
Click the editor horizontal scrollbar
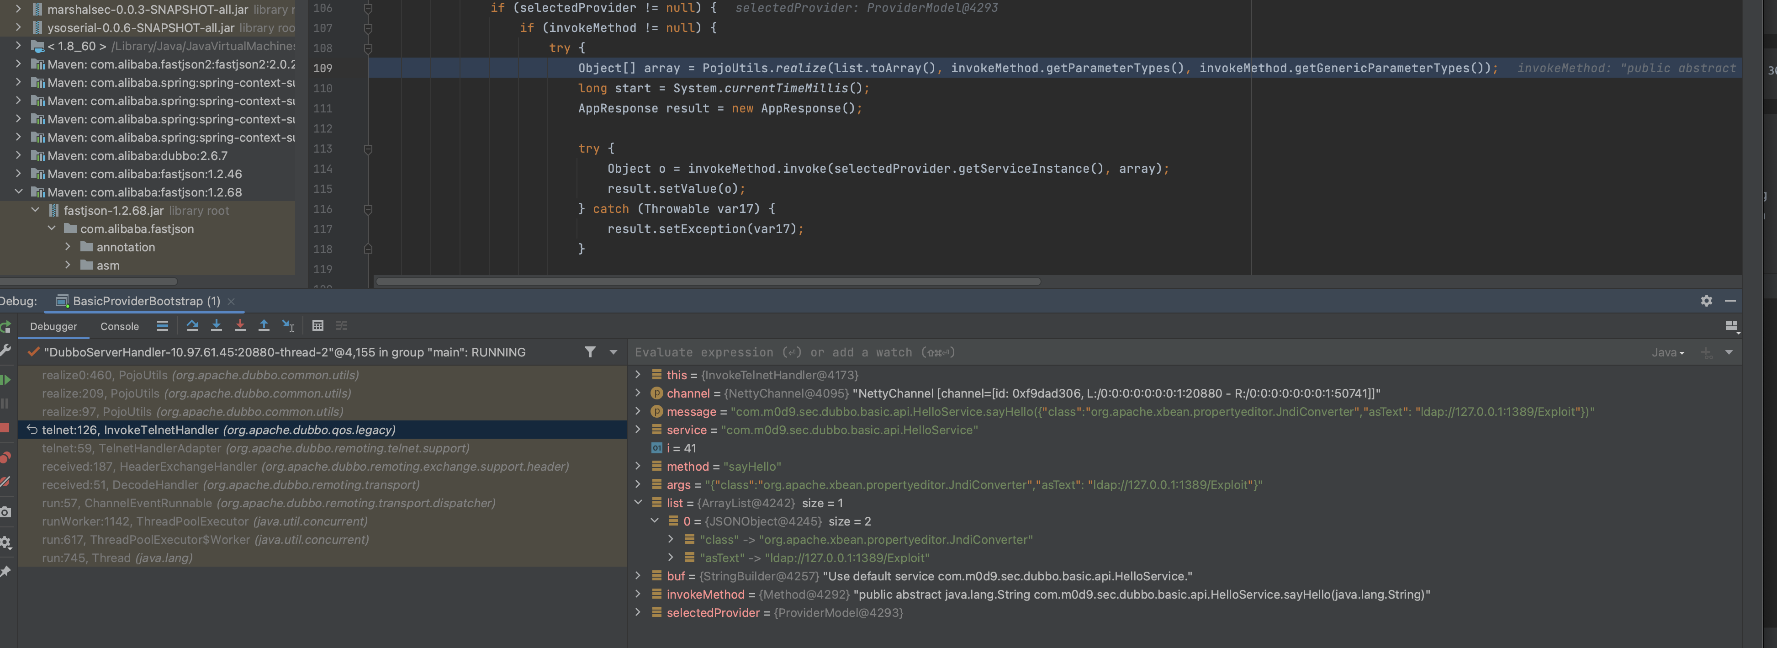click(x=708, y=282)
